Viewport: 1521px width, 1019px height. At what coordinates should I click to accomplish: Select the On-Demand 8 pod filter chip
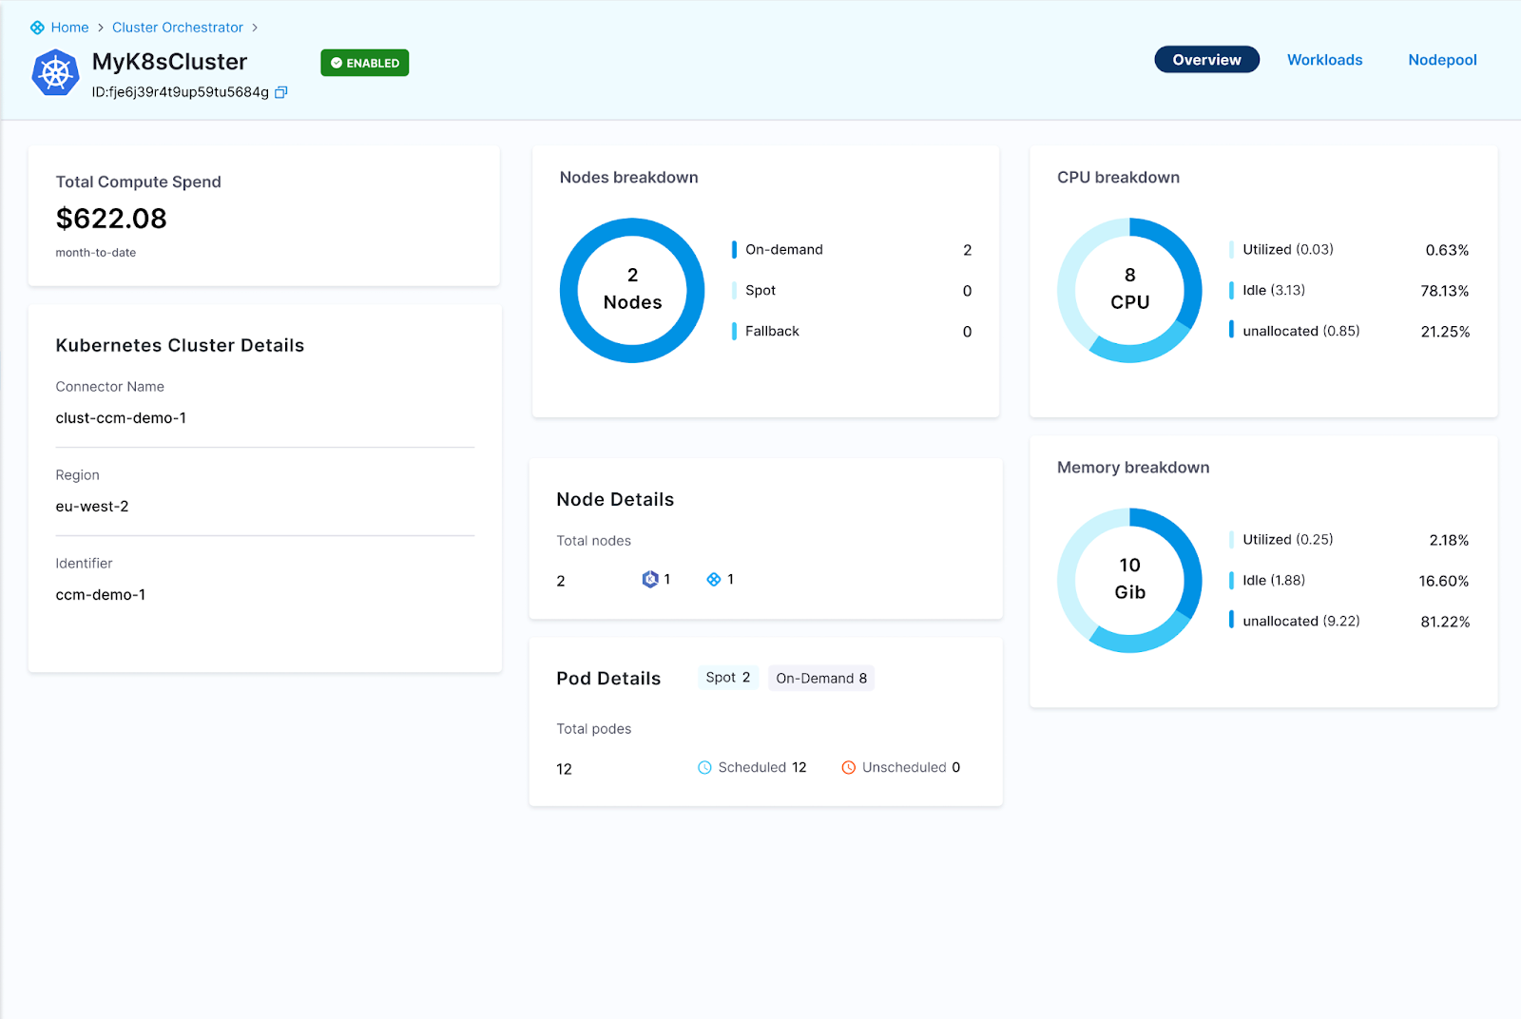(x=821, y=678)
